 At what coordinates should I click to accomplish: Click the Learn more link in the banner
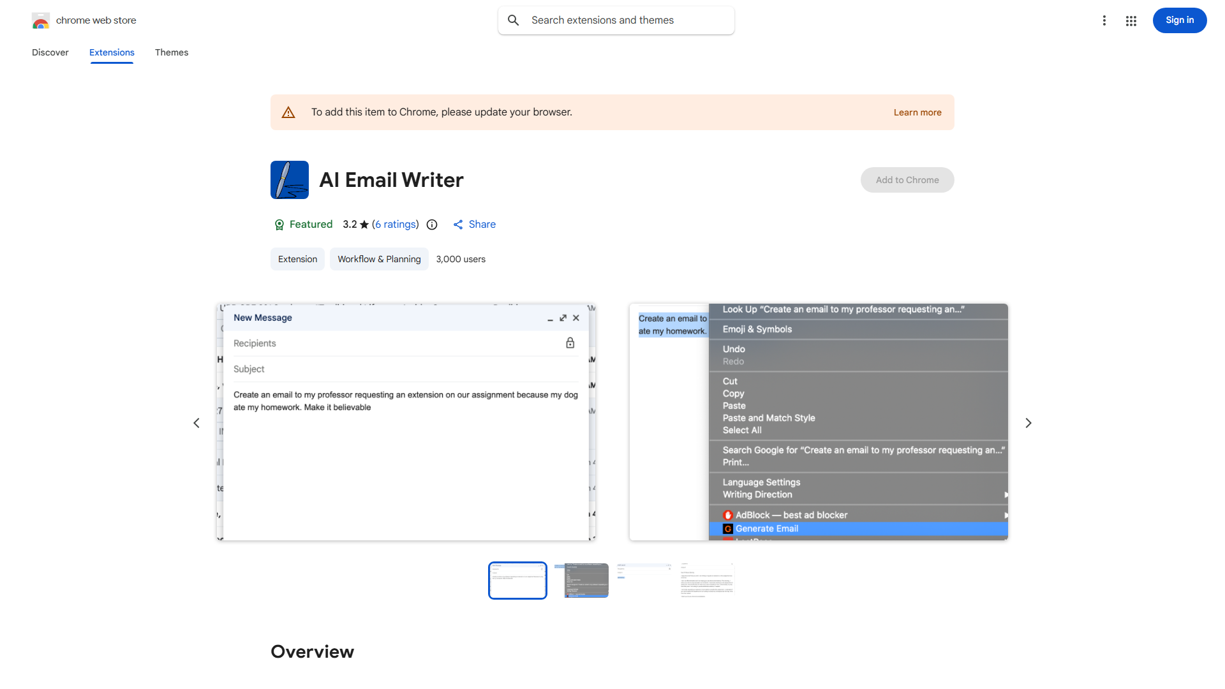coord(917,112)
